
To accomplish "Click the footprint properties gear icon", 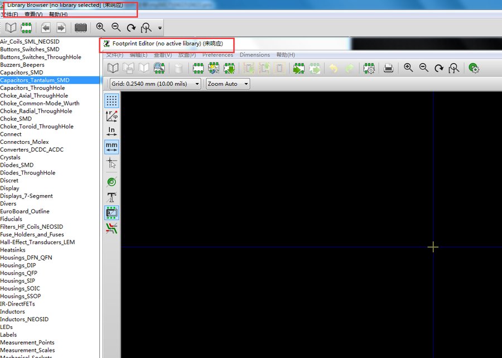I will click(369, 68).
